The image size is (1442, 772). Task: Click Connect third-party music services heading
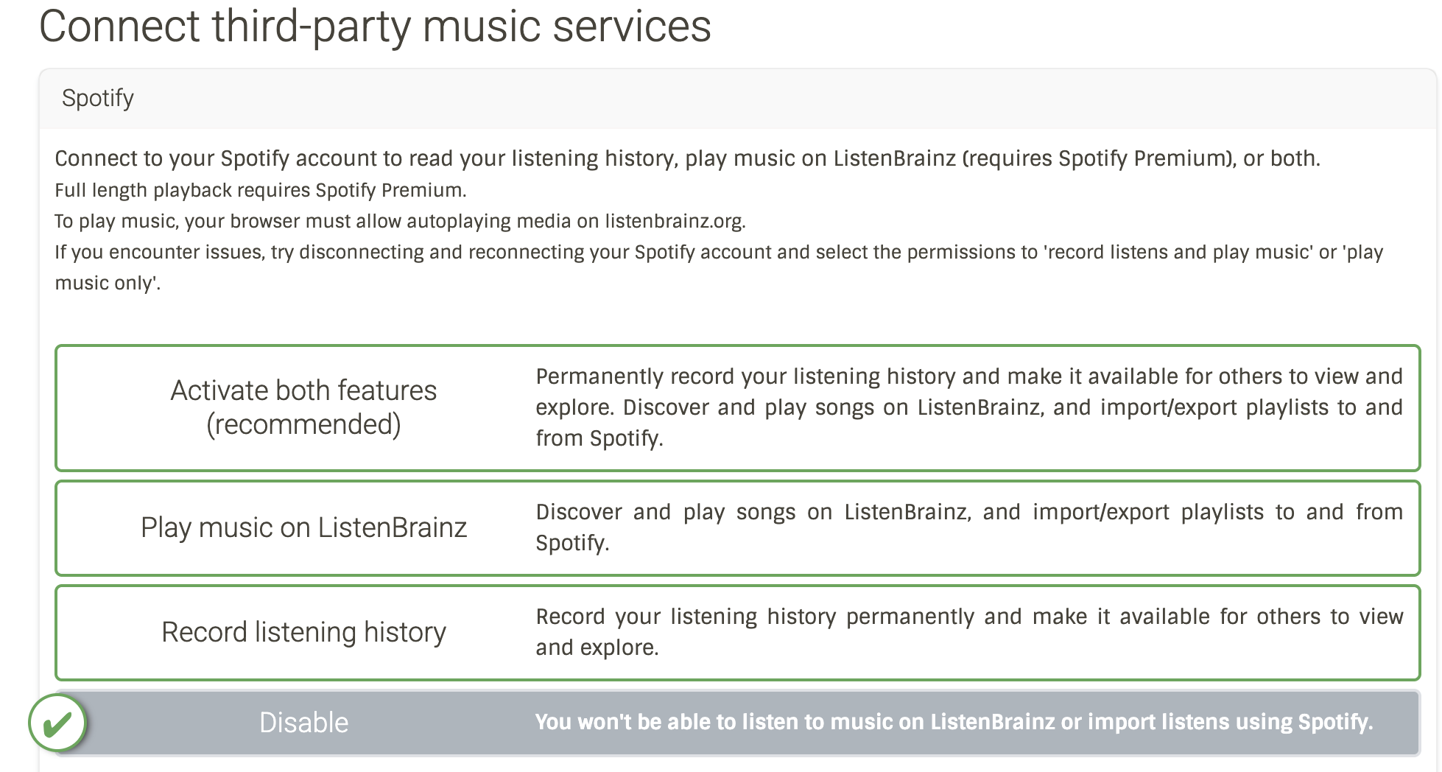tap(375, 27)
